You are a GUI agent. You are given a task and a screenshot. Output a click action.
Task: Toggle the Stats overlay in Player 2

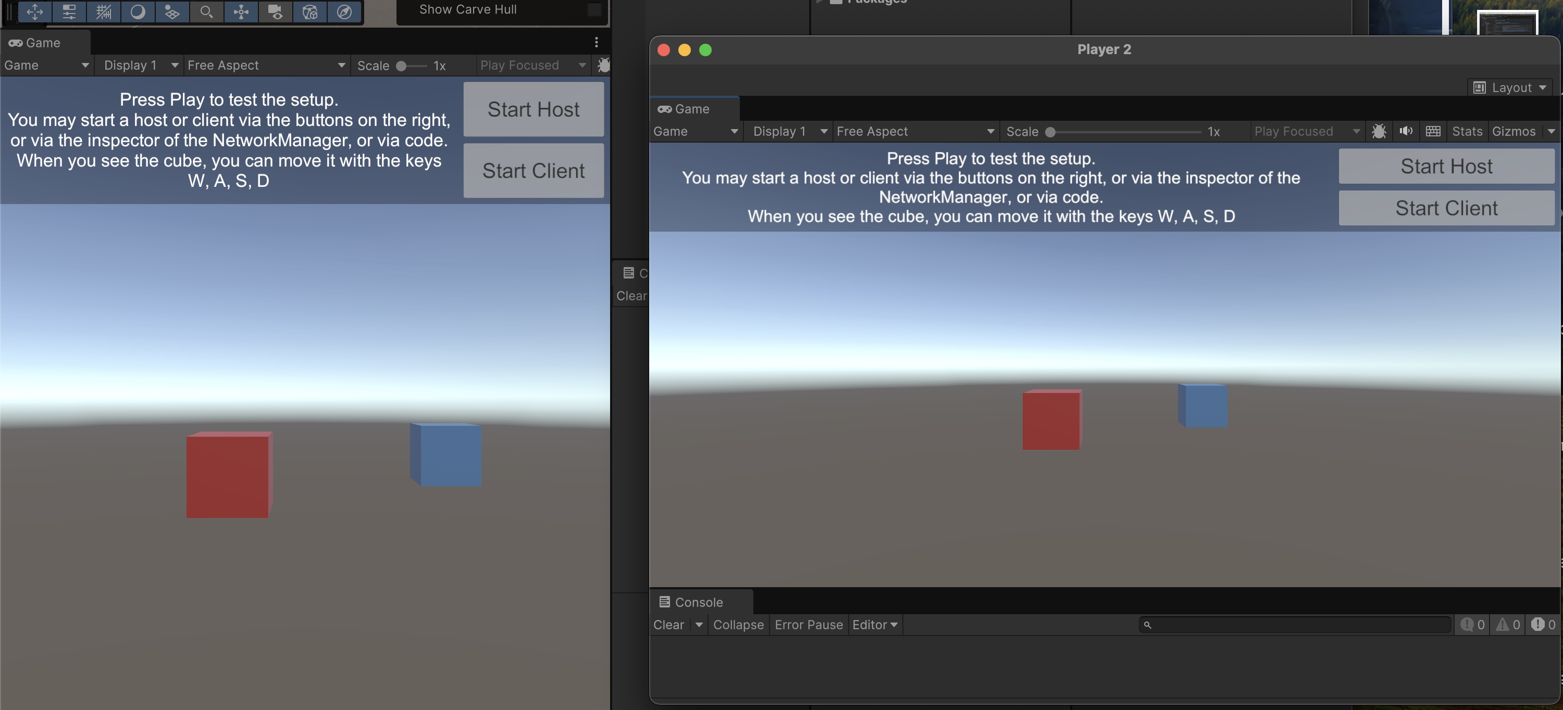click(1467, 131)
